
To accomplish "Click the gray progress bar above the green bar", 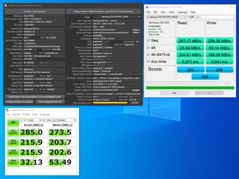I will pos(183,84).
